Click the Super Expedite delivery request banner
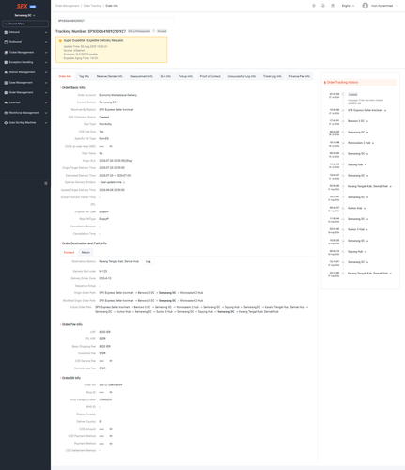 pos(111,50)
